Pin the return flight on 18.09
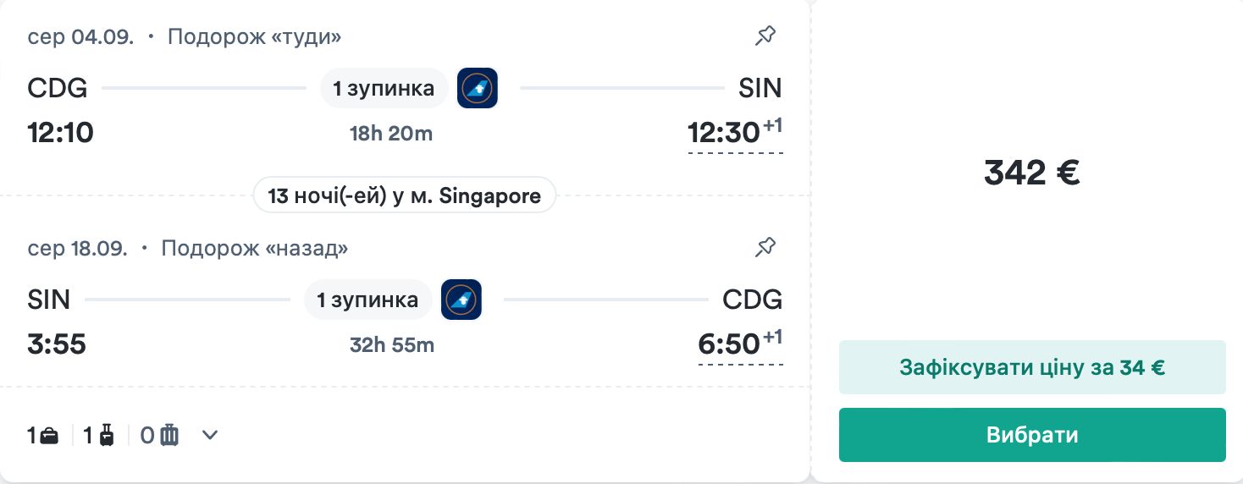Viewport: 1243px width, 484px height. [x=765, y=248]
